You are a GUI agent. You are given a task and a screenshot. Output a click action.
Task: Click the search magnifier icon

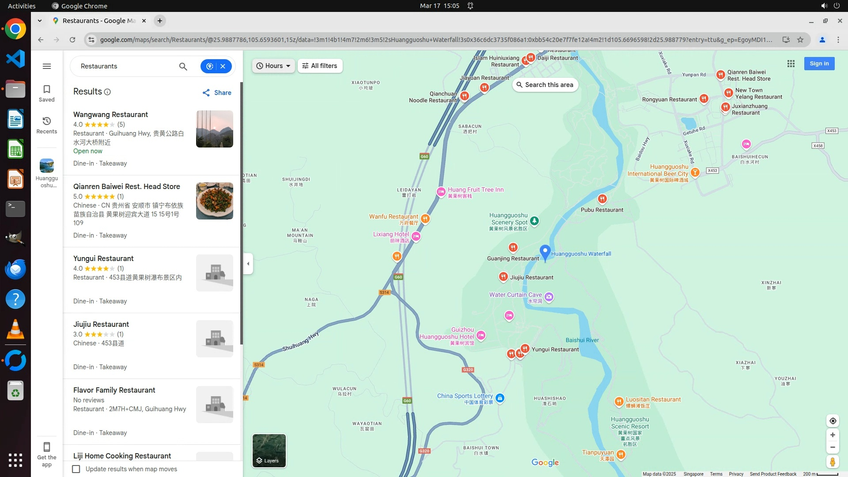click(x=183, y=66)
